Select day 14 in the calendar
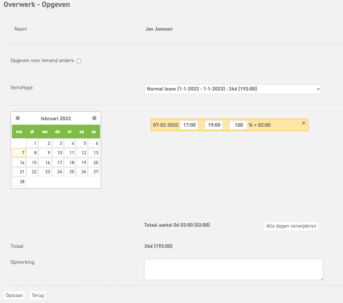343x303 pixels. click(x=19, y=162)
